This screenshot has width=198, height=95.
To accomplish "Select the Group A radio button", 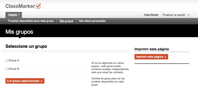I will pos(7,61).
